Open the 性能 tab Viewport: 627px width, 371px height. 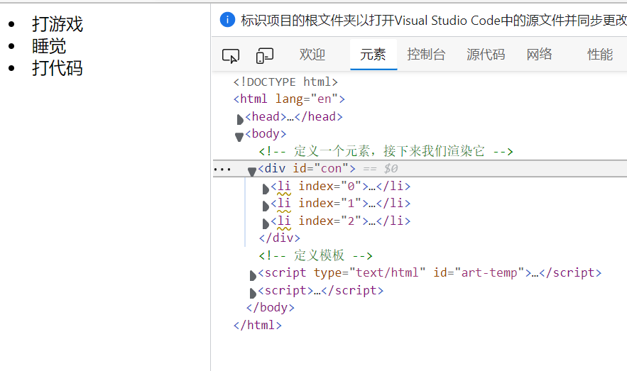click(600, 55)
